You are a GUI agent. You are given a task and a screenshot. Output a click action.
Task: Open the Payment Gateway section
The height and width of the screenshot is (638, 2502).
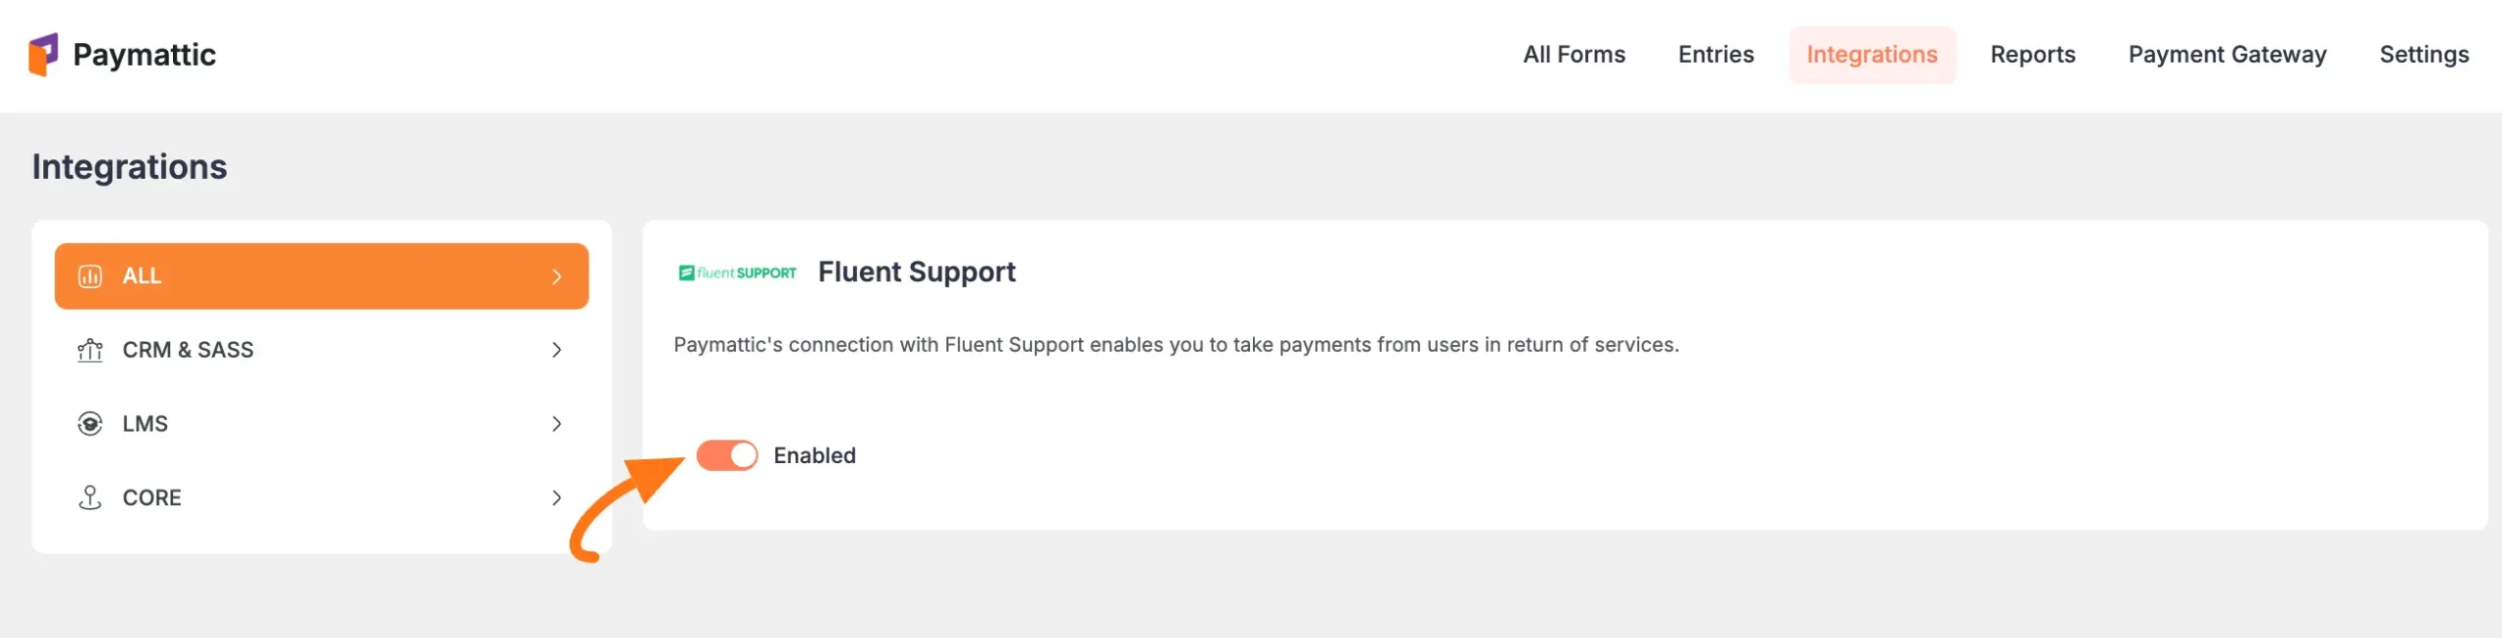point(2228,55)
